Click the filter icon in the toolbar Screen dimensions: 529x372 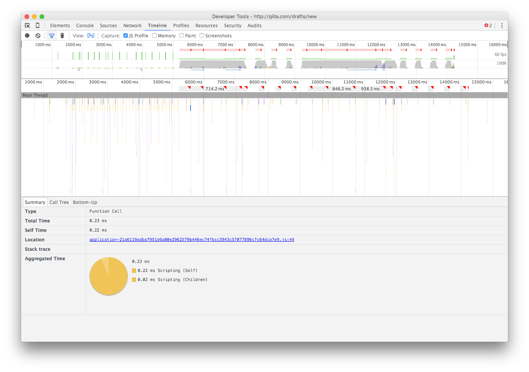[x=52, y=36]
